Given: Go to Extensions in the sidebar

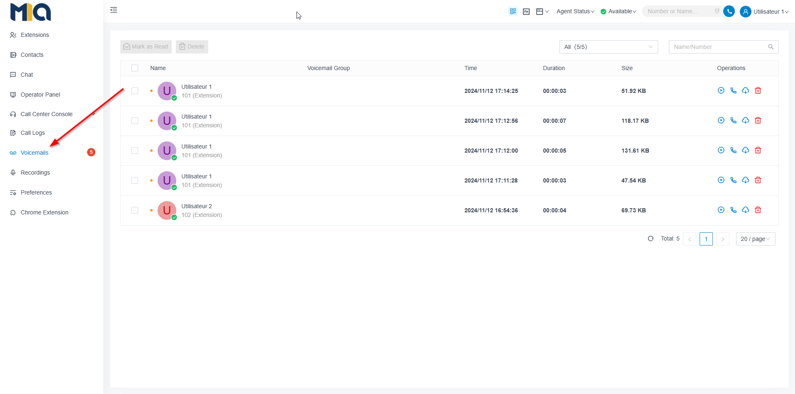Looking at the screenshot, I should [x=35, y=35].
